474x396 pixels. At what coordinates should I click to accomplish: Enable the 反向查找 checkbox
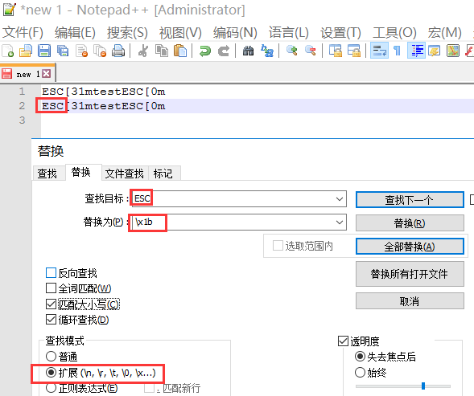click(x=51, y=273)
